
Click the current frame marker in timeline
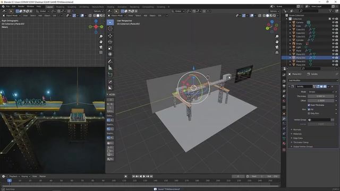pos(10,180)
